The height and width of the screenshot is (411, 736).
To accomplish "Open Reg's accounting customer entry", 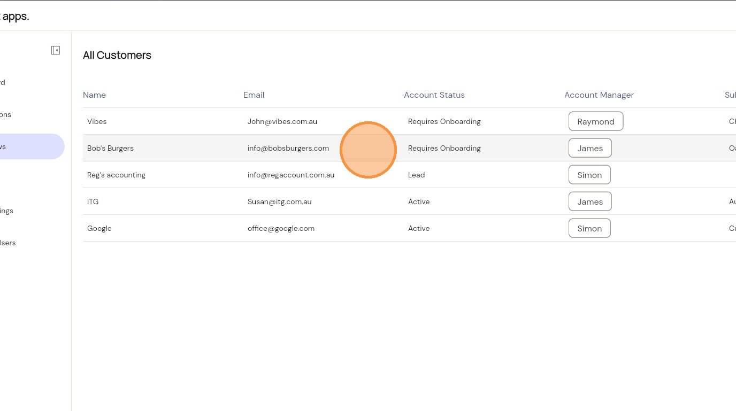I will [116, 175].
